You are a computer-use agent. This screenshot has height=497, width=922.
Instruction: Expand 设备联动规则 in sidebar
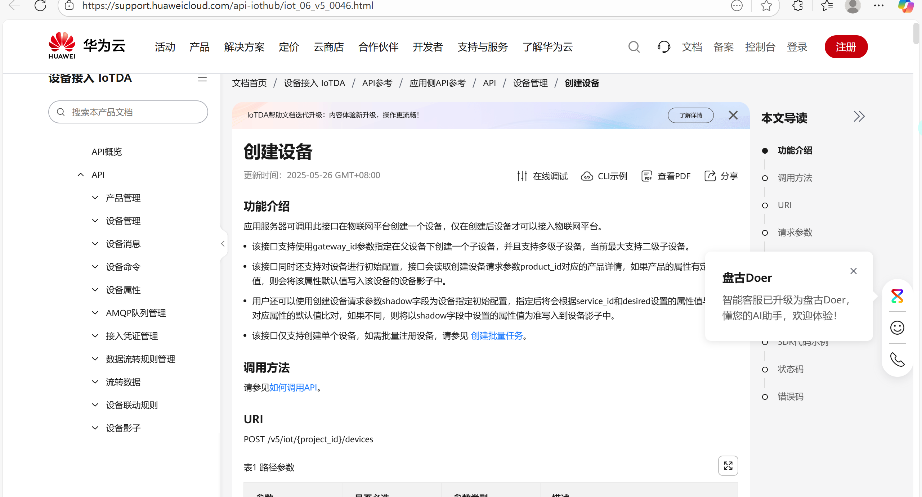click(x=95, y=405)
